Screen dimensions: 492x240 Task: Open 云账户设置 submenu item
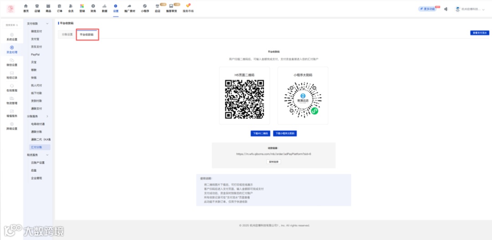click(x=38, y=163)
